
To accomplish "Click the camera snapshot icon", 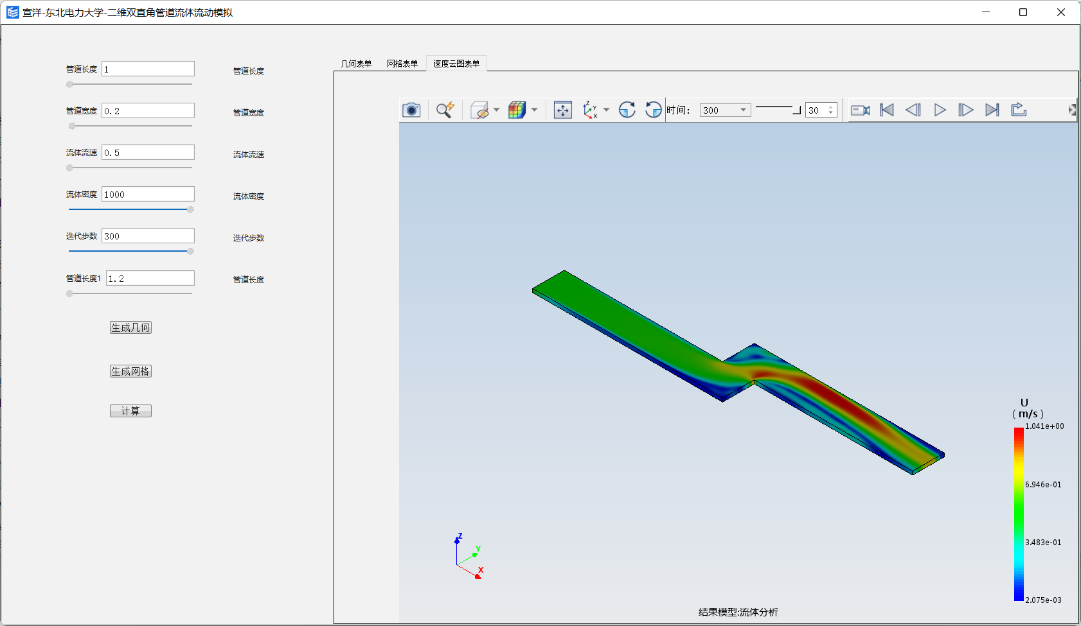I will pyautogui.click(x=411, y=110).
